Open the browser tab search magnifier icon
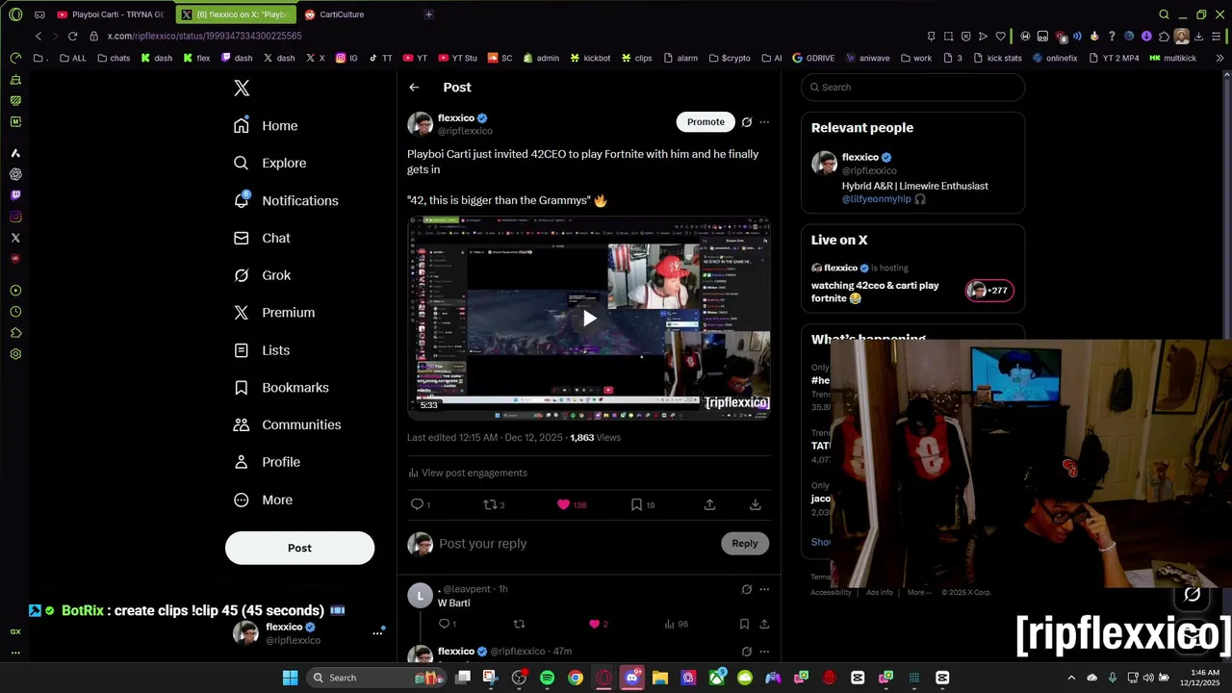The width and height of the screenshot is (1232, 693). [x=1164, y=14]
